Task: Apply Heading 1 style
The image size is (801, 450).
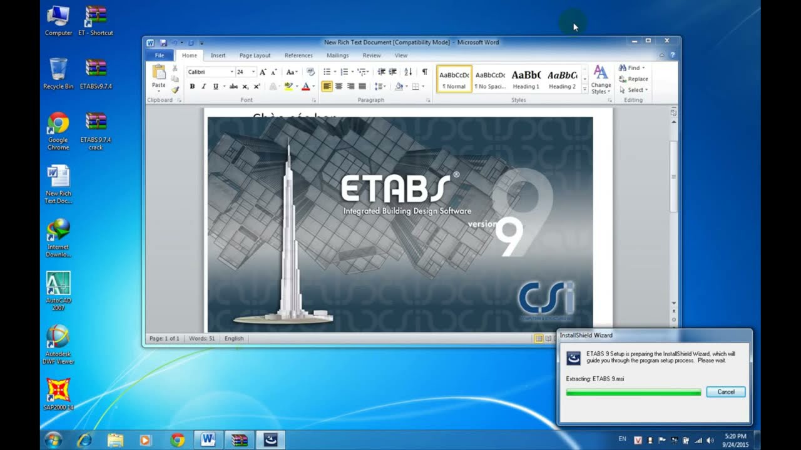Action: pyautogui.click(x=526, y=79)
